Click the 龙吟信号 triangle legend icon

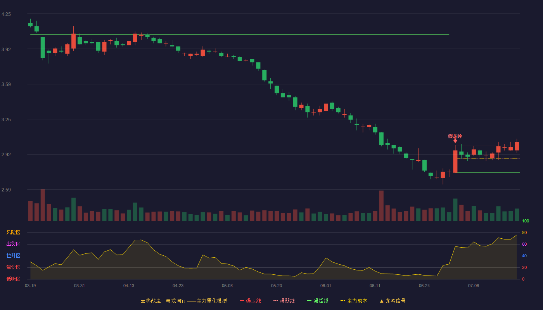[x=382, y=301]
